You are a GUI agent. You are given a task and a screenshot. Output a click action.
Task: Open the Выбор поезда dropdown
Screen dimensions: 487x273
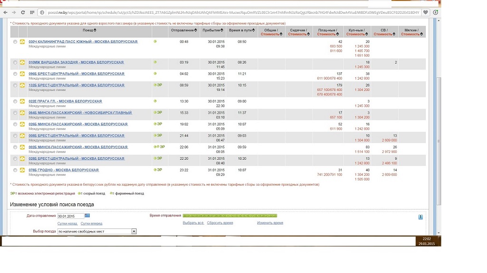pos(134,231)
